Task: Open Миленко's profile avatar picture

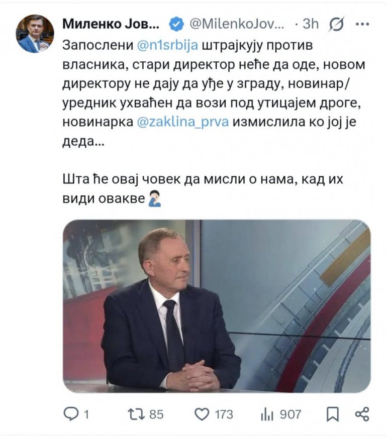Action: point(35,34)
